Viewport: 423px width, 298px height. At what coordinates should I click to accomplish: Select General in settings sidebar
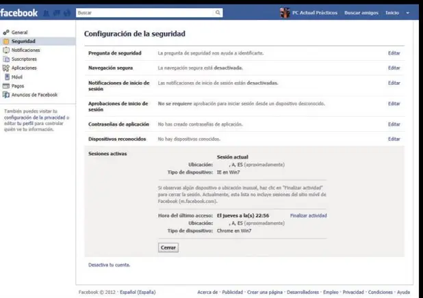coord(19,32)
